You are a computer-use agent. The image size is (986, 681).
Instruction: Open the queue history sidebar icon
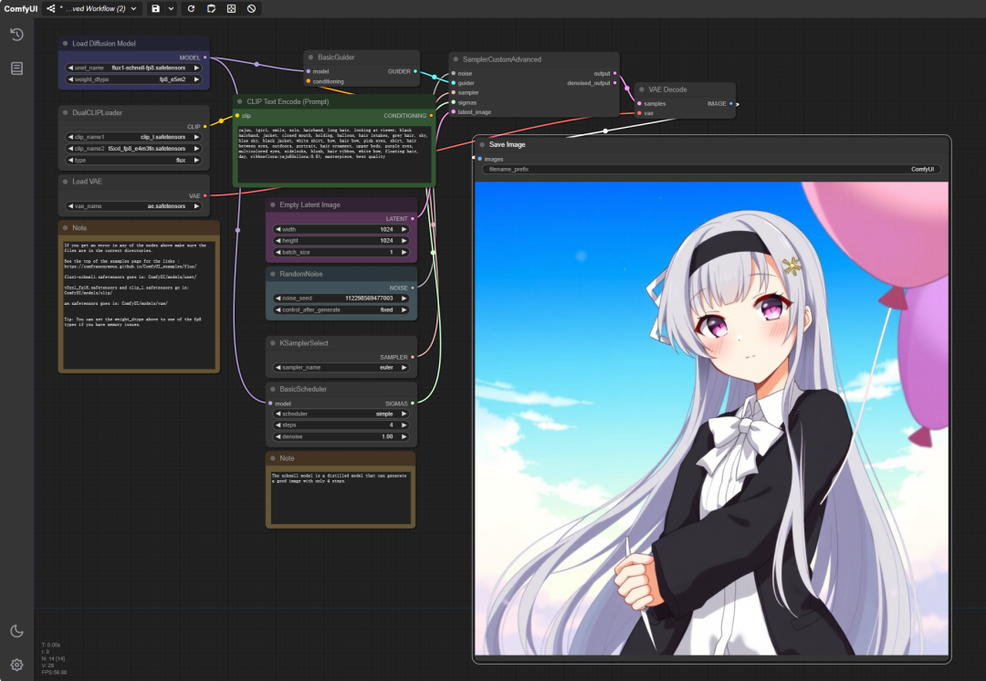click(x=17, y=35)
